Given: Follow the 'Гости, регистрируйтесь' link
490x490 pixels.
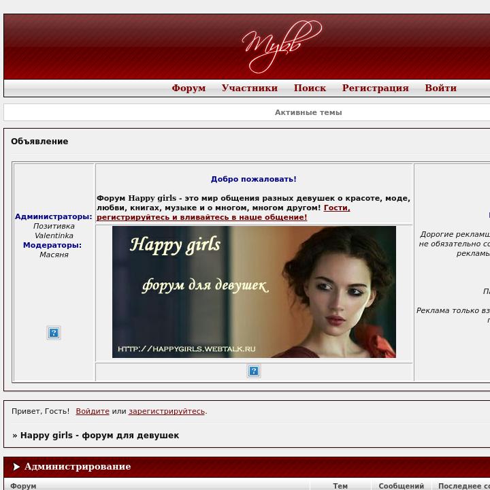Looking at the screenshot, I should pyautogui.click(x=223, y=212).
